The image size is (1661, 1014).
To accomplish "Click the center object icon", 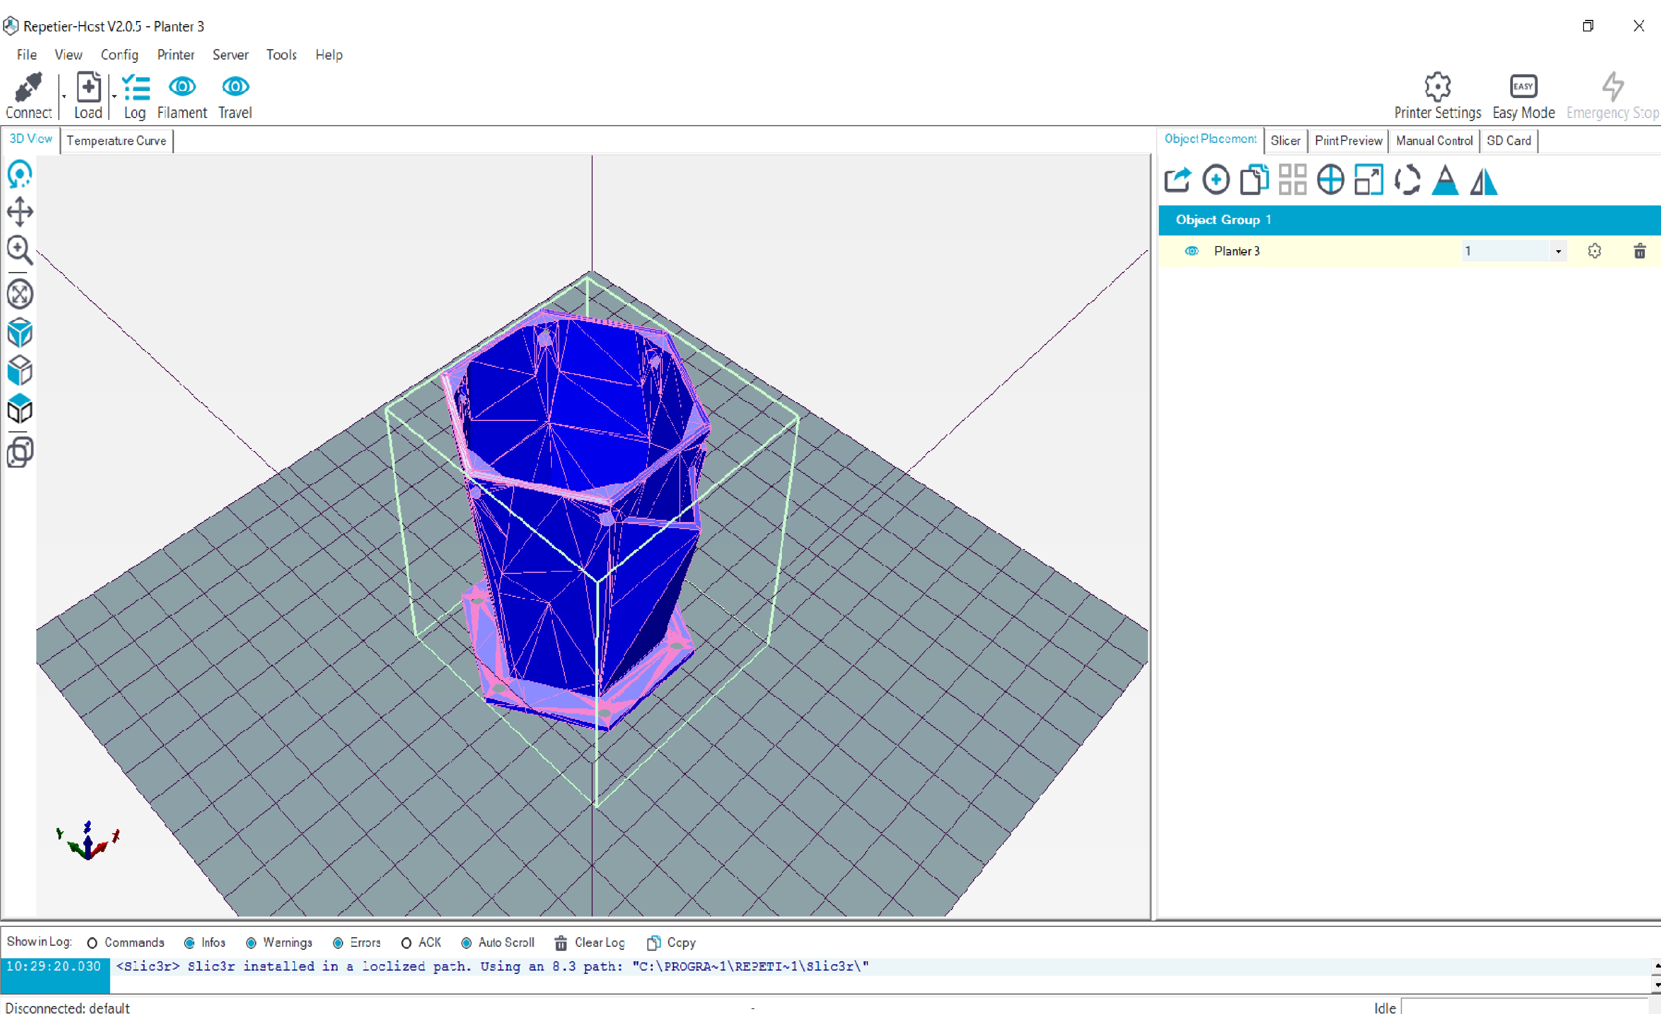I will coord(1331,180).
